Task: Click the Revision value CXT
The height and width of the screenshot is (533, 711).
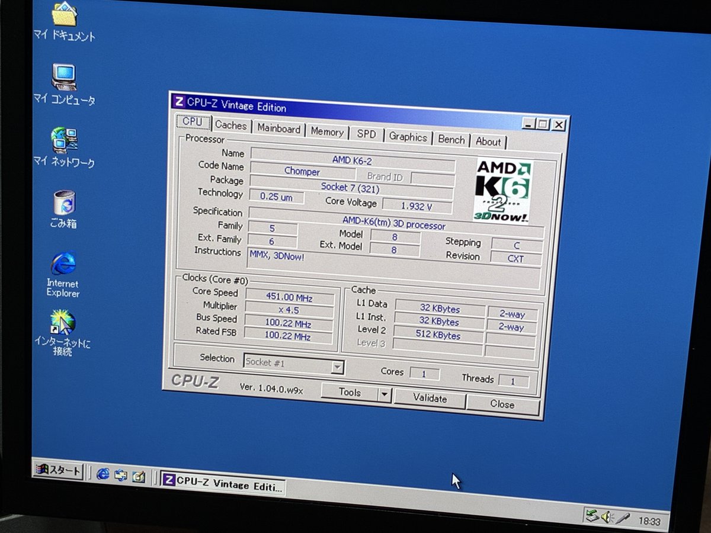Action: coord(516,259)
